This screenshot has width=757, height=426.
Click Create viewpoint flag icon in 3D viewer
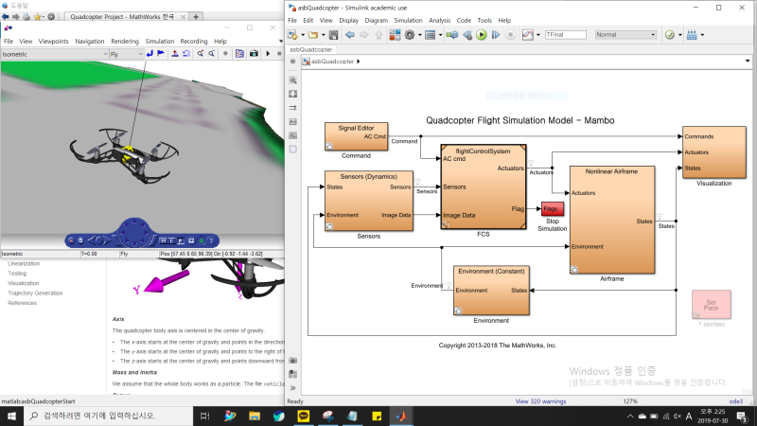tap(161, 54)
